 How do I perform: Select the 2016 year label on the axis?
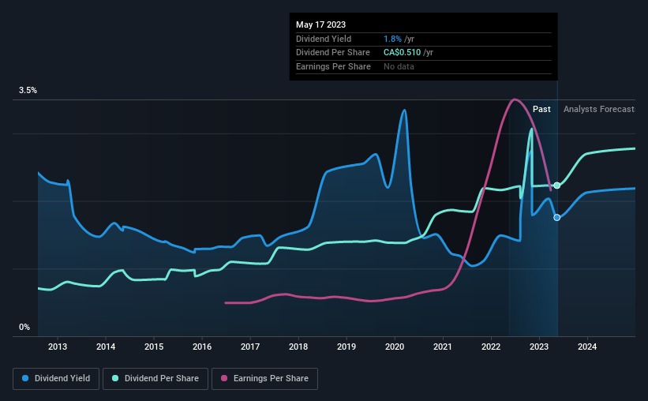(202, 347)
